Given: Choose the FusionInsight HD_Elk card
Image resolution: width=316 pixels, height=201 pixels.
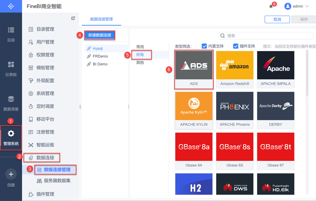Looking at the screenshot, I should pos(276,184).
